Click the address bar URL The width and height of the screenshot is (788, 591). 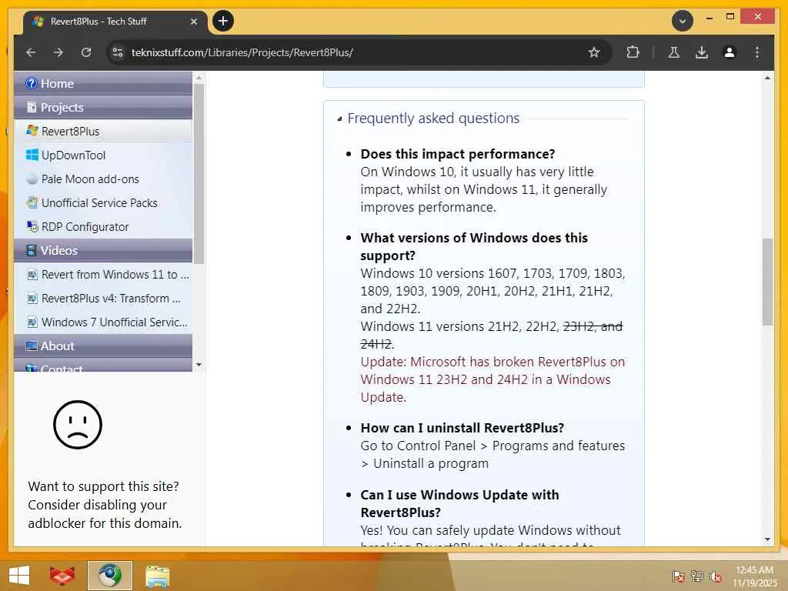click(x=242, y=52)
